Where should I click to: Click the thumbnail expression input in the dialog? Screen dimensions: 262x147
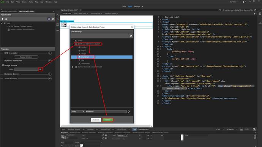106,112
